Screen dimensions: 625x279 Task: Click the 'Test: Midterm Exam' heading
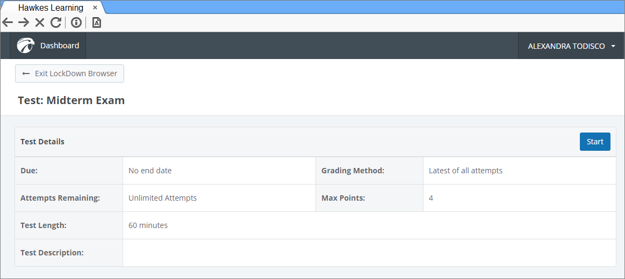tap(71, 100)
